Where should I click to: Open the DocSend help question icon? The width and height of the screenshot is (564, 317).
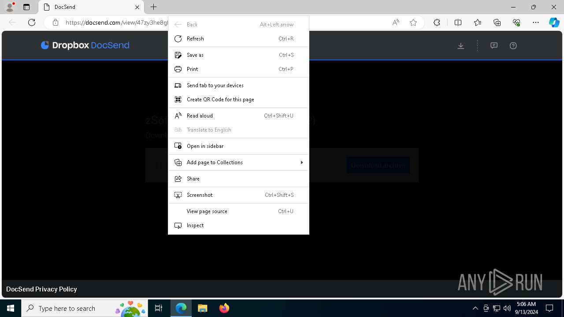[513, 46]
